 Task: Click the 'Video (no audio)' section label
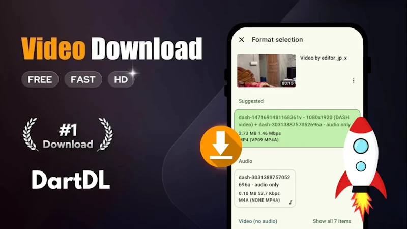coord(258,221)
